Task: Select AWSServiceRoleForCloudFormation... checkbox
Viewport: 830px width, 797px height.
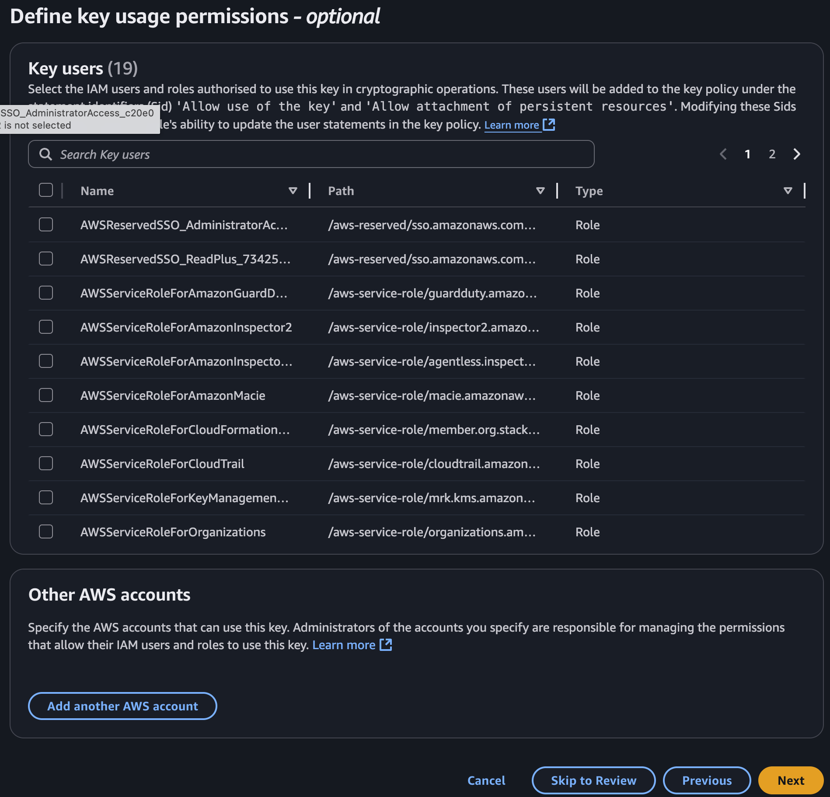Action: point(46,429)
